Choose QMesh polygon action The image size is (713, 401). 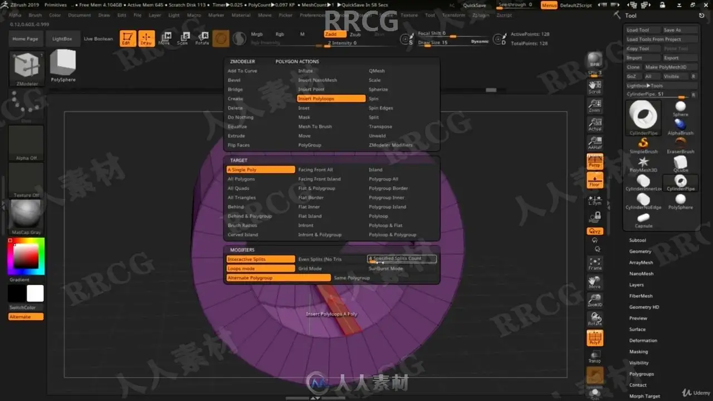377,71
